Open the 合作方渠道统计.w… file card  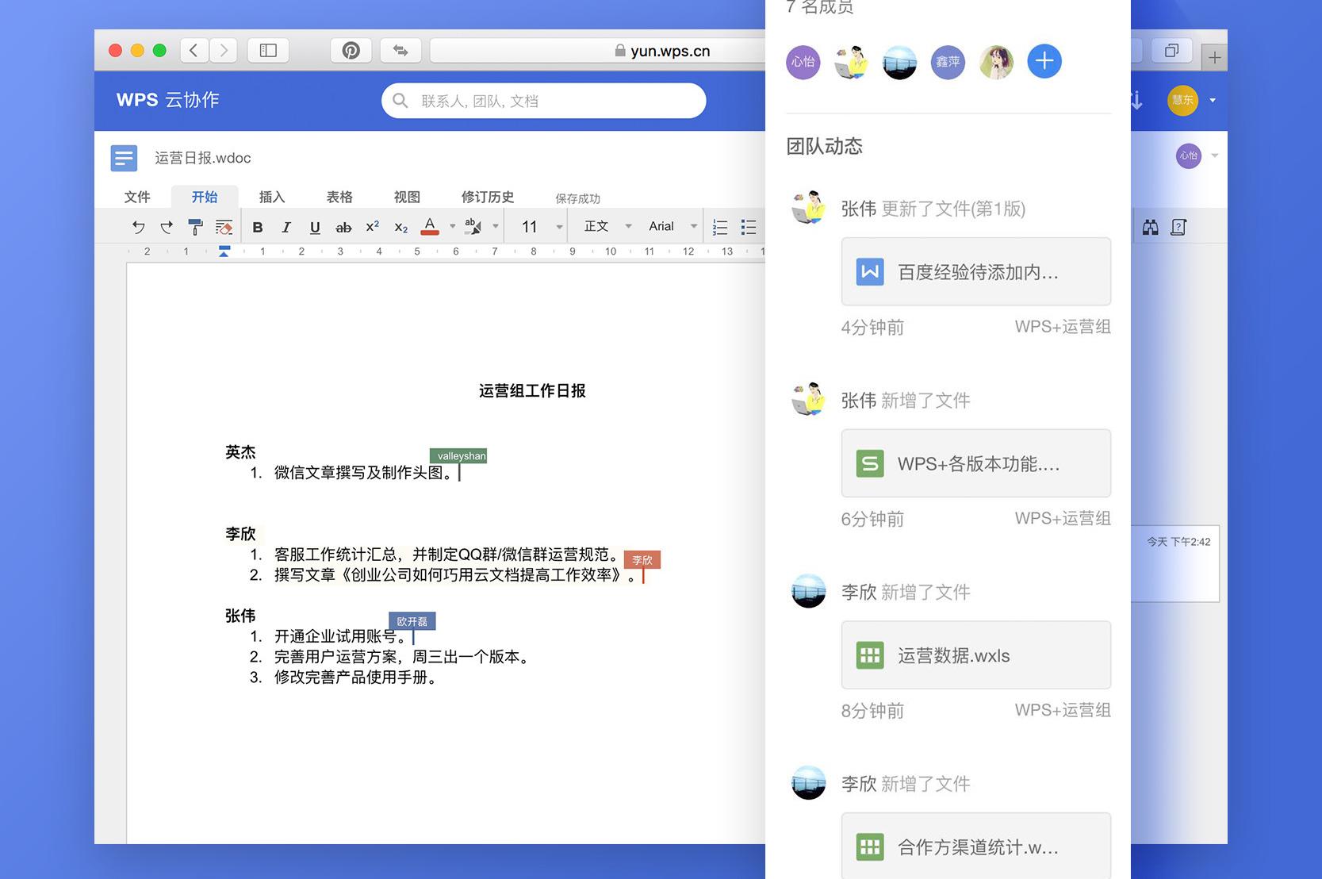[976, 846]
